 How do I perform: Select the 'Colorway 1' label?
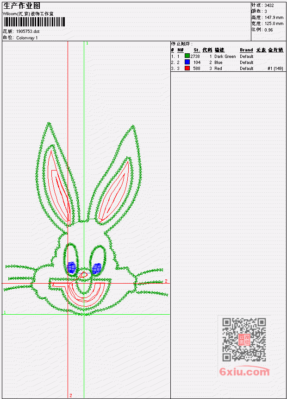pos(27,38)
